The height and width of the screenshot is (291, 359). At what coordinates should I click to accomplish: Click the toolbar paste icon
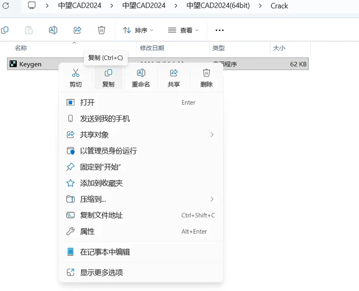click(x=29, y=30)
